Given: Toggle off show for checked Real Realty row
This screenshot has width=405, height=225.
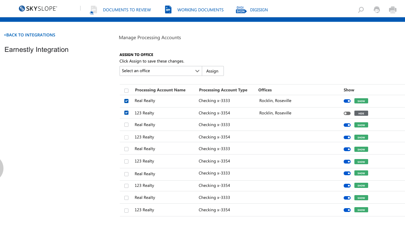Looking at the screenshot, I should (x=347, y=101).
